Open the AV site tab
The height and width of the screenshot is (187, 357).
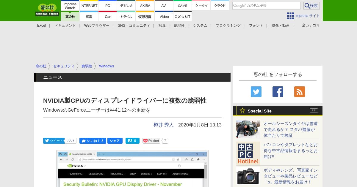pos(164,6)
